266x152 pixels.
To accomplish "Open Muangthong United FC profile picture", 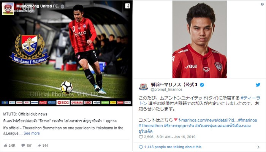I will [x=8, y=9].
